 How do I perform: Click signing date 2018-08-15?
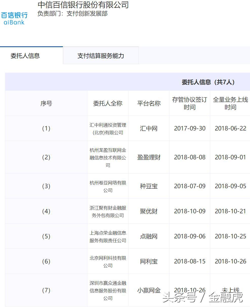tap(190, 261)
